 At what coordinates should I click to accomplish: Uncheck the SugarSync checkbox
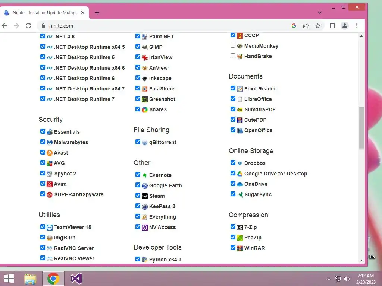[x=233, y=194]
